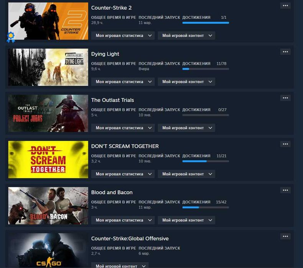The image size is (303, 268).
Task: Click the Counter-Strike 2 cover image
Action: (x=48, y=21)
